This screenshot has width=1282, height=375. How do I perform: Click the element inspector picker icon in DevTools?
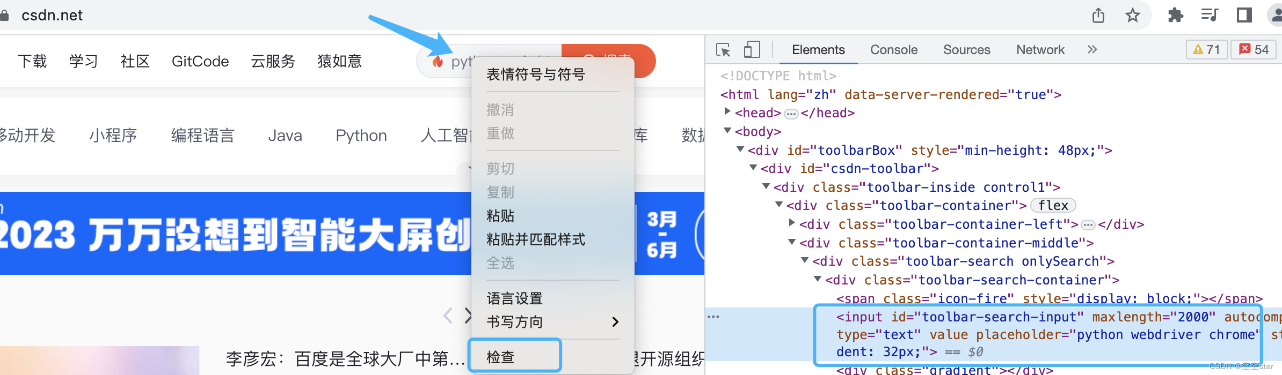[723, 50]
